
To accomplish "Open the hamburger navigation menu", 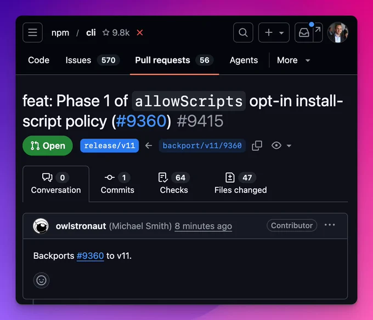I will (32, 32).
